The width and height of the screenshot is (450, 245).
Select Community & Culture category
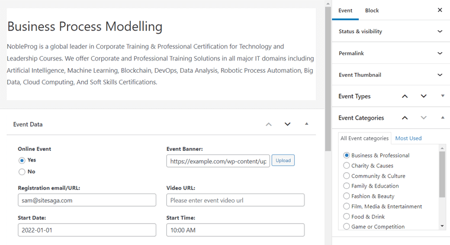pyautogui.click(x=346, y=176)
